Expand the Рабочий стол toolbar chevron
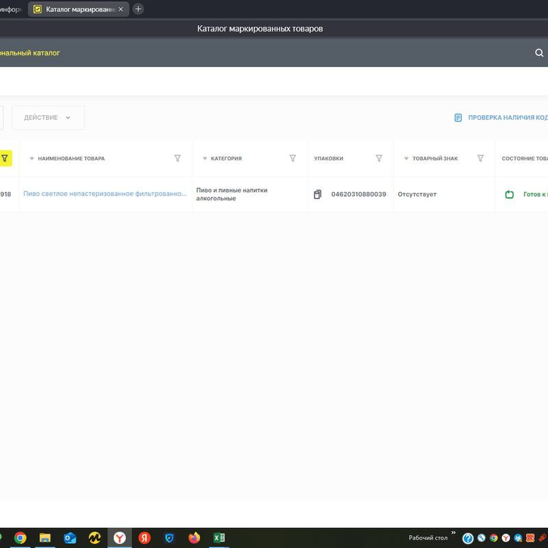Viewport: 548px width, 548px height. (x=453, y=533)
